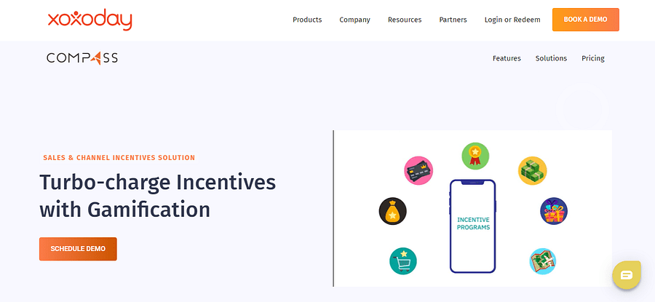Click Login or Redeem link
Image resolution: width=655 pixels, height=302 pixels.
[512, 20]
